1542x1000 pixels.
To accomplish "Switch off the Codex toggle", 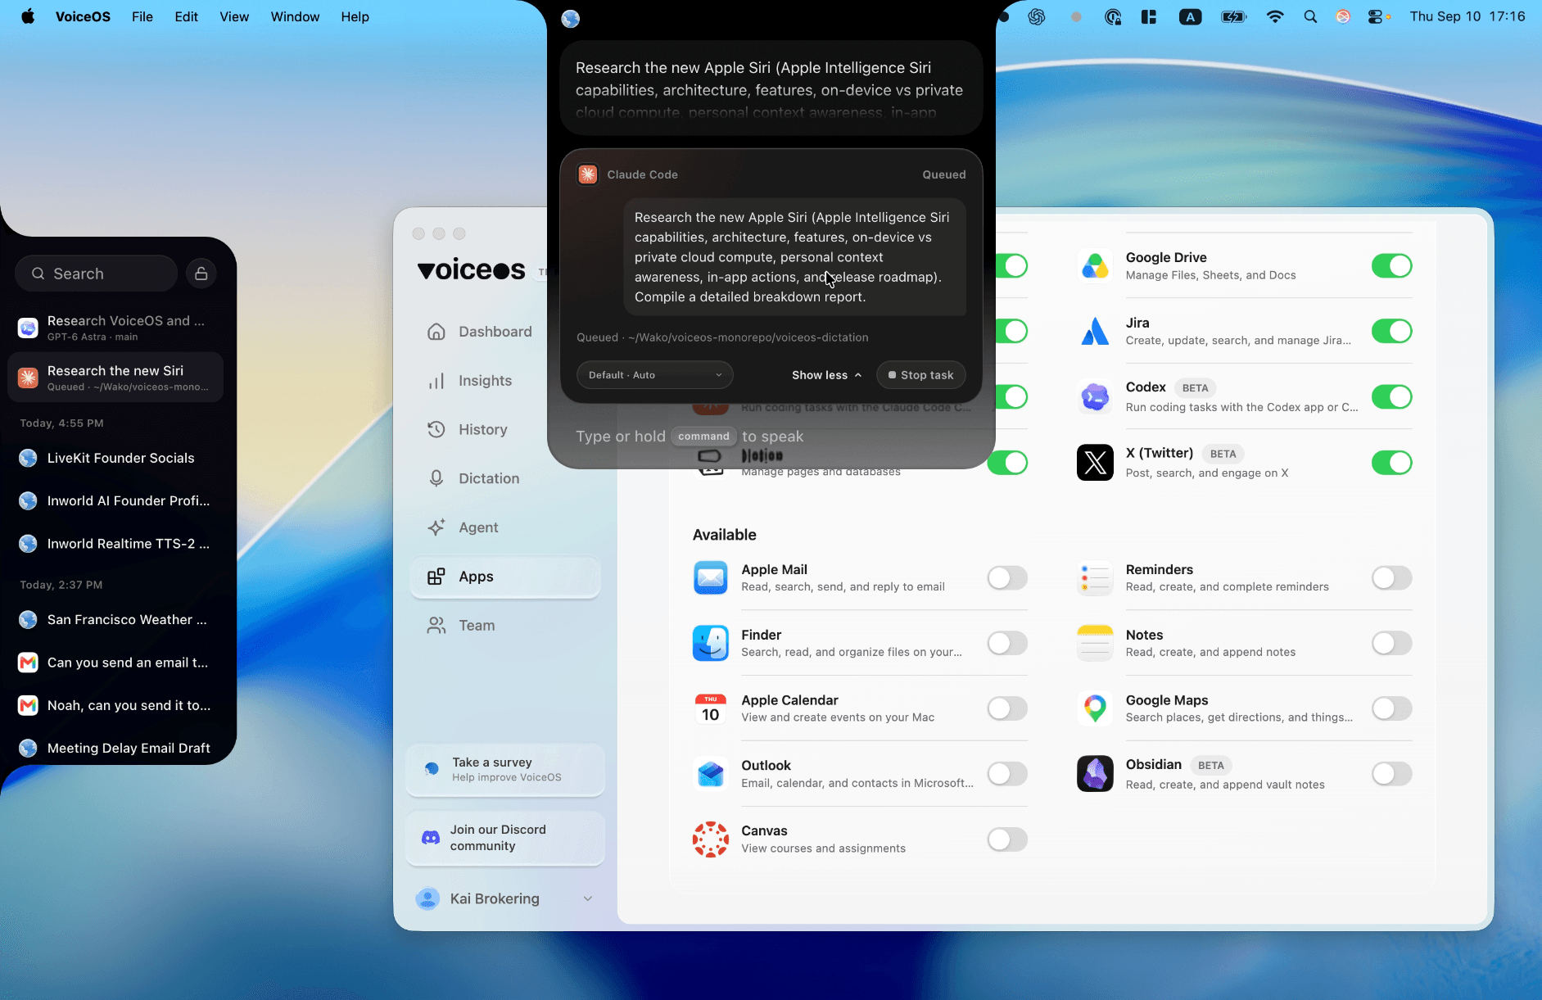I will tap(1392, 397).
